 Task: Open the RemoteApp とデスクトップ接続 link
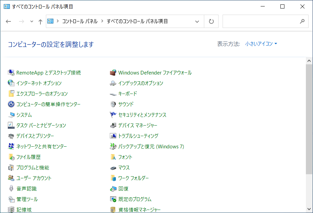[49, 73]
